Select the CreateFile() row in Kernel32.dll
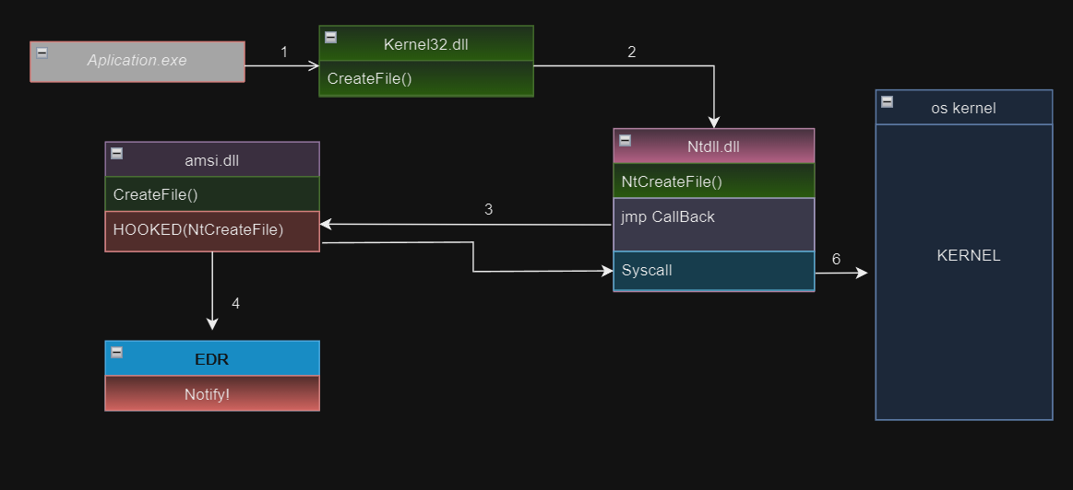Screen dimensions: 1073x490 (x=425, y=79)
